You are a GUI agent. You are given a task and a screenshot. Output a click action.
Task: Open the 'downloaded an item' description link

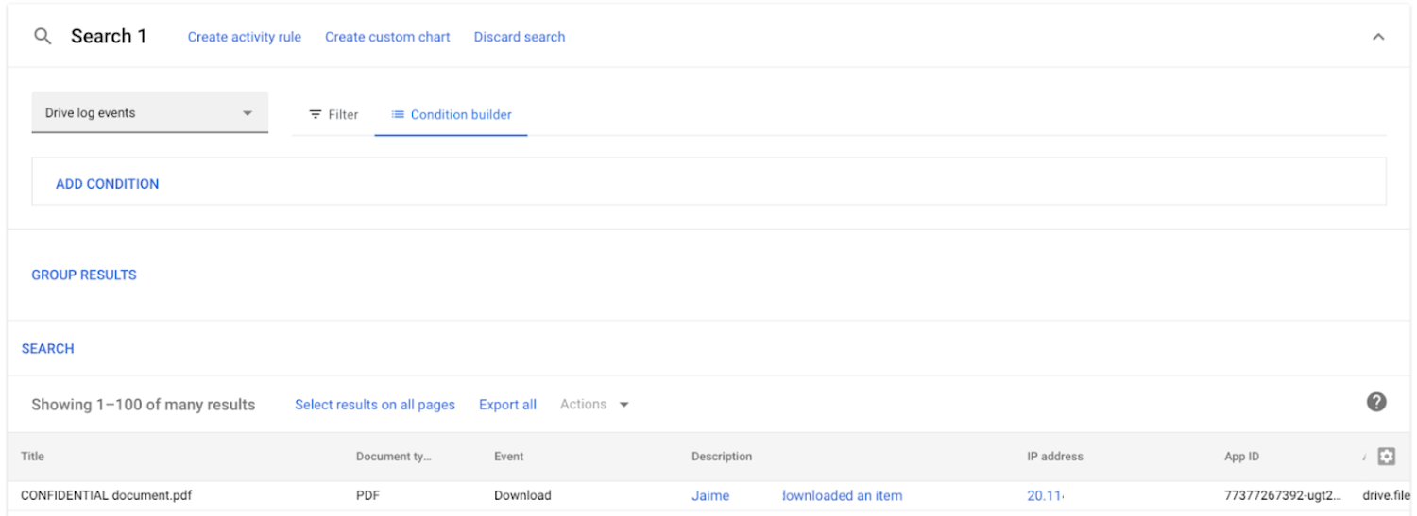[x=841, y=495]
